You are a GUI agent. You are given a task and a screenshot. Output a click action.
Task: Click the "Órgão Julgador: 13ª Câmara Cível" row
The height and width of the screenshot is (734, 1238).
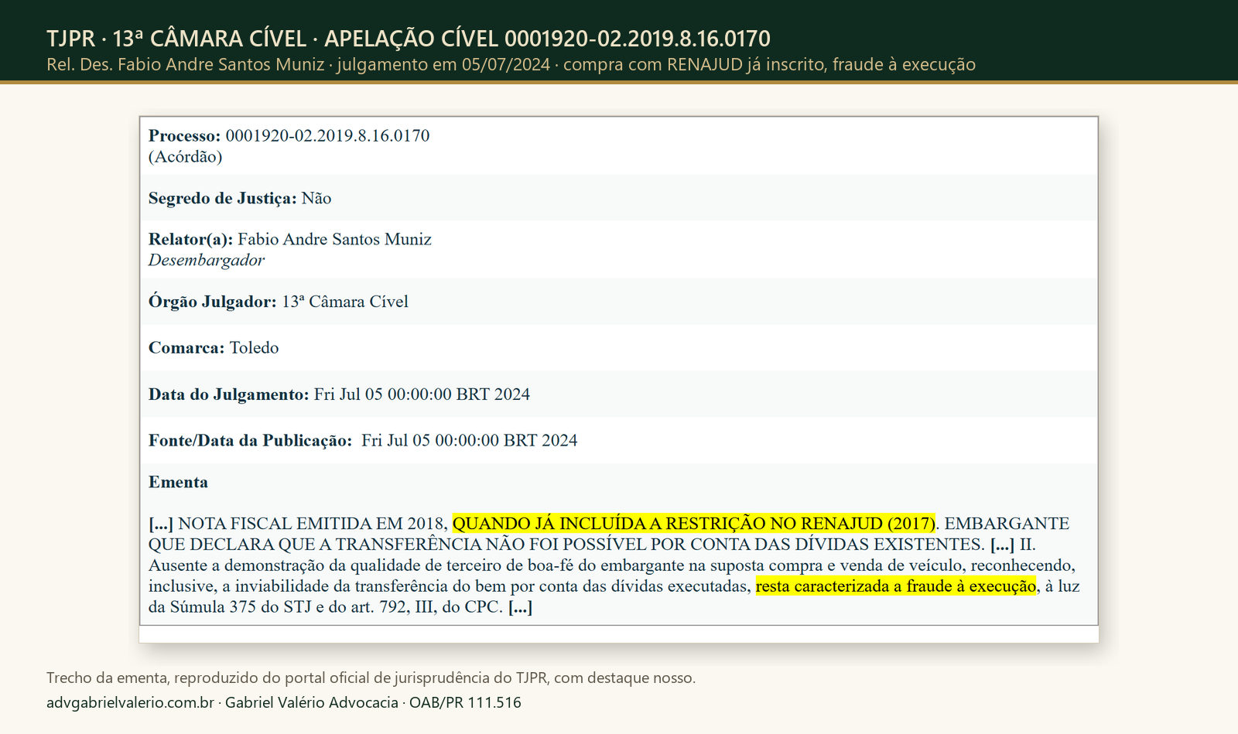pos(618,302)
